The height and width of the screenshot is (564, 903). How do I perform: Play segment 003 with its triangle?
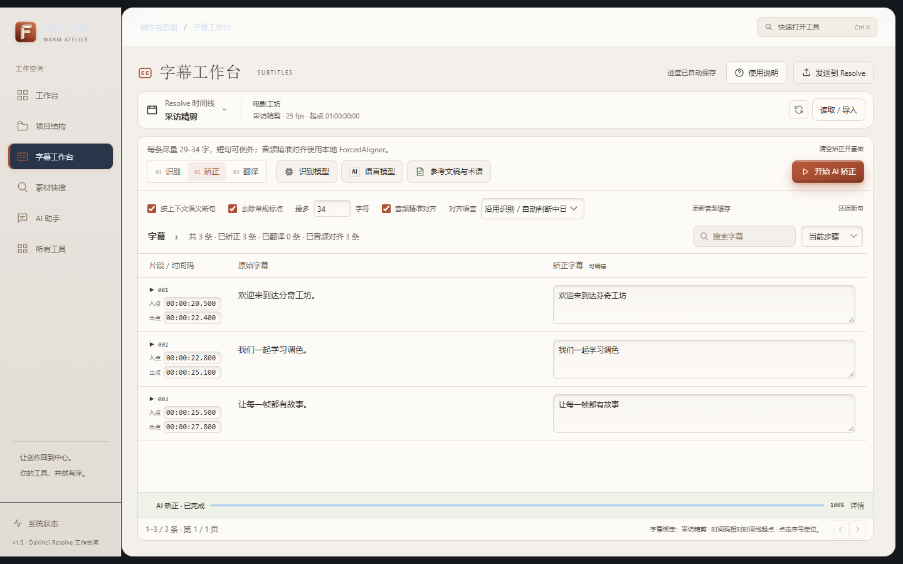152,399
